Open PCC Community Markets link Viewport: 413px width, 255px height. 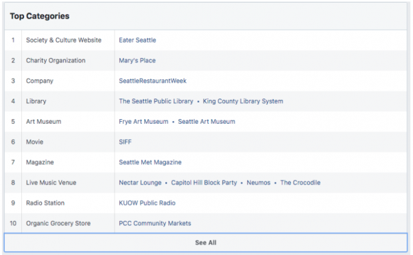155,223
